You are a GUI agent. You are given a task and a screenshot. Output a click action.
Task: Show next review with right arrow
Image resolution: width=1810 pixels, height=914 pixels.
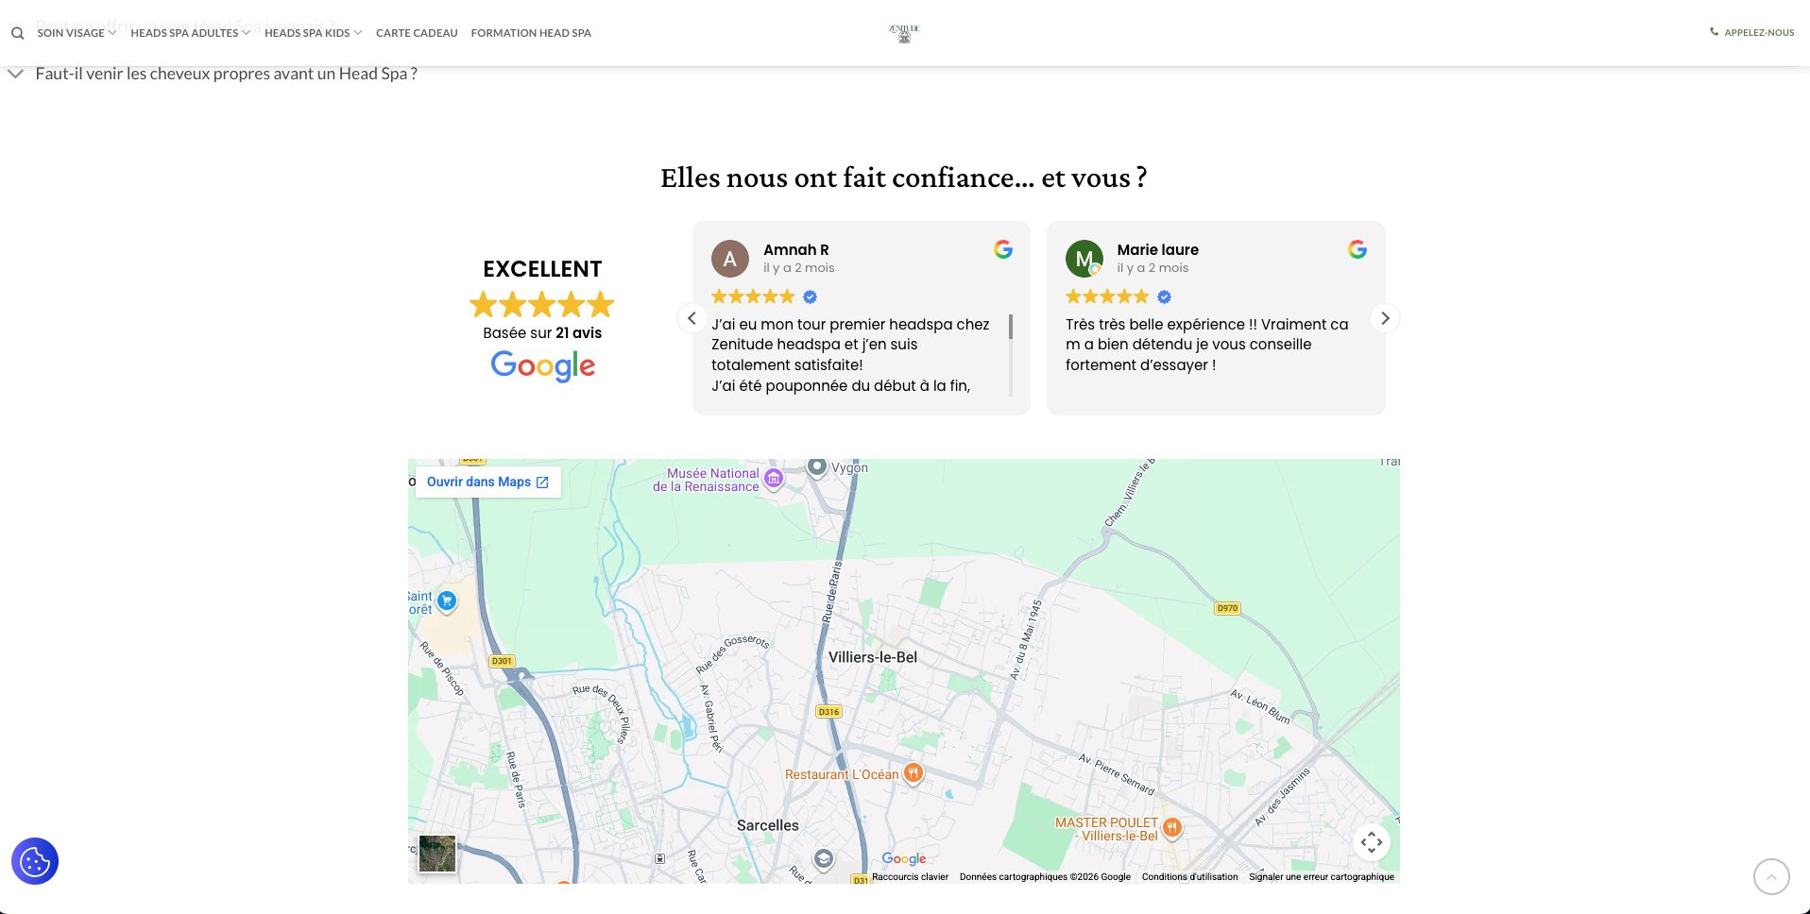[x=1385, y=318]
